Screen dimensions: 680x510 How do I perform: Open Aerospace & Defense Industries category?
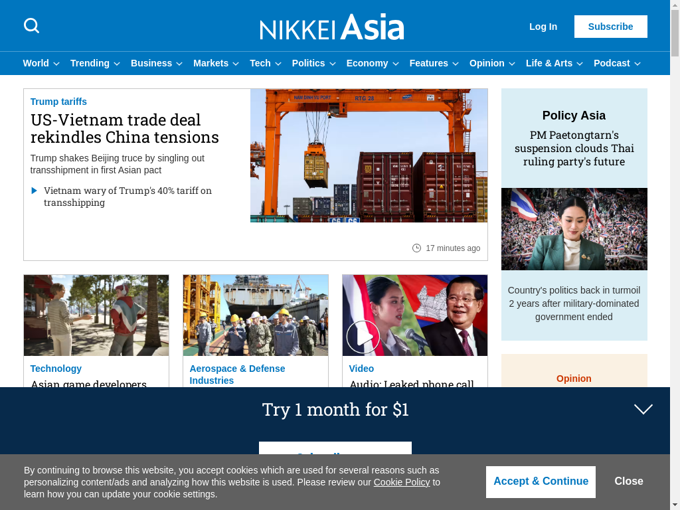click(237, 375)
